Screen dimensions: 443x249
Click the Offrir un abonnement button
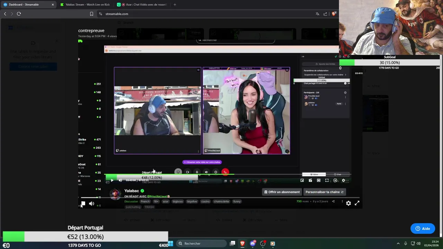click(x=282, y=192)
